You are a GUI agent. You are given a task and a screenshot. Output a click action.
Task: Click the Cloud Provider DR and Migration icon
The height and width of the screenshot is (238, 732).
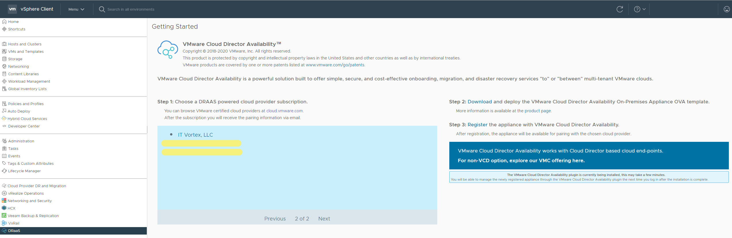(x=4, y=186)
